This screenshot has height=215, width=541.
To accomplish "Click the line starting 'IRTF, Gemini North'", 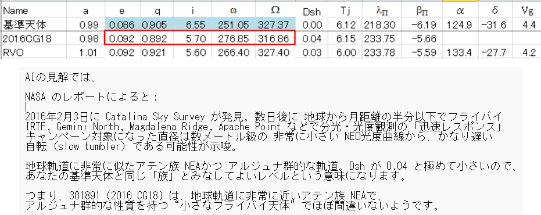I will coord(264,127).
